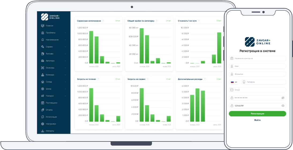This screenshot has width=293, height=150.
Task: Click the Телефон input field
Action: point(264,82)
